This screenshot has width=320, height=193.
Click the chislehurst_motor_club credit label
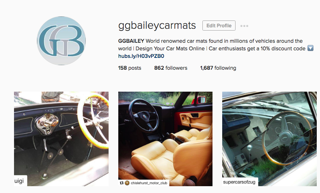click(149, 183)
